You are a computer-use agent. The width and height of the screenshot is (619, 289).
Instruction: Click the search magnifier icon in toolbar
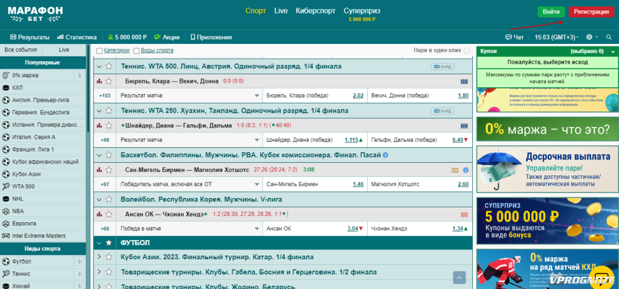[x=608, y=37]
